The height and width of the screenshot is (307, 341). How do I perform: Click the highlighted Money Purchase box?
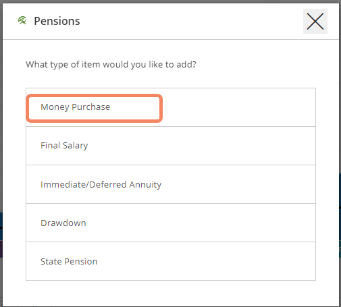[94, 108]
